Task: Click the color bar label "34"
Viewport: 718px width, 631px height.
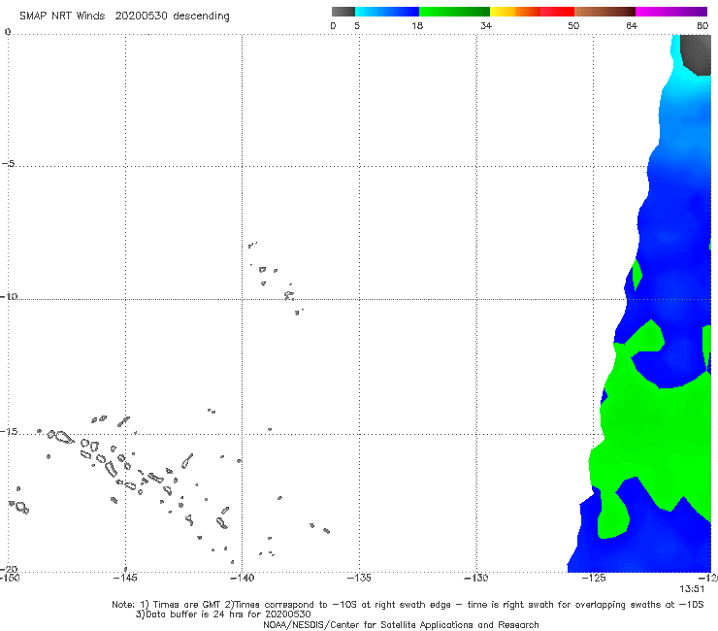Action: [x=486, y=25]
